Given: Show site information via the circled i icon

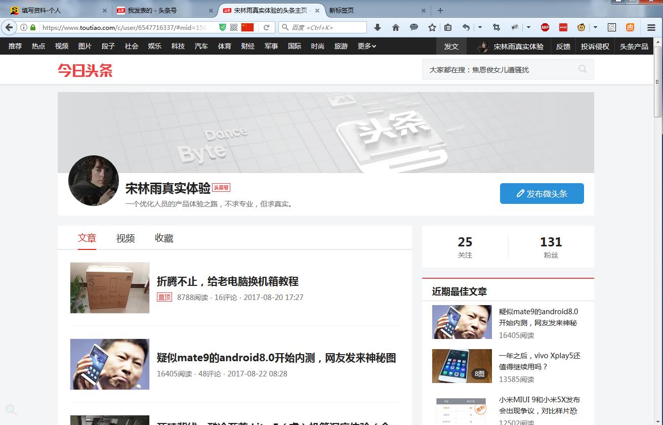Looking at the screenshot, I should pyautogui.click(x=24, y=27).
